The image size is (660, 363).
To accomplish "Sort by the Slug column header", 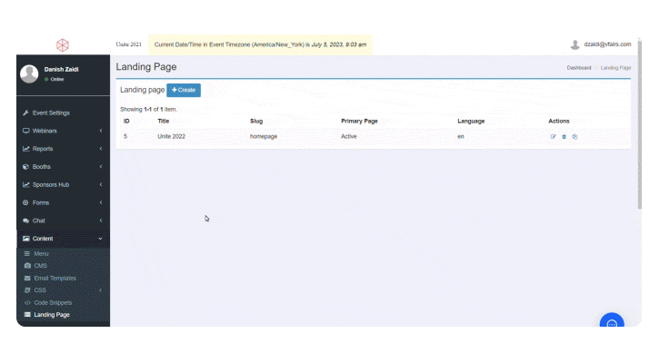I will click(x=256, y=121).
